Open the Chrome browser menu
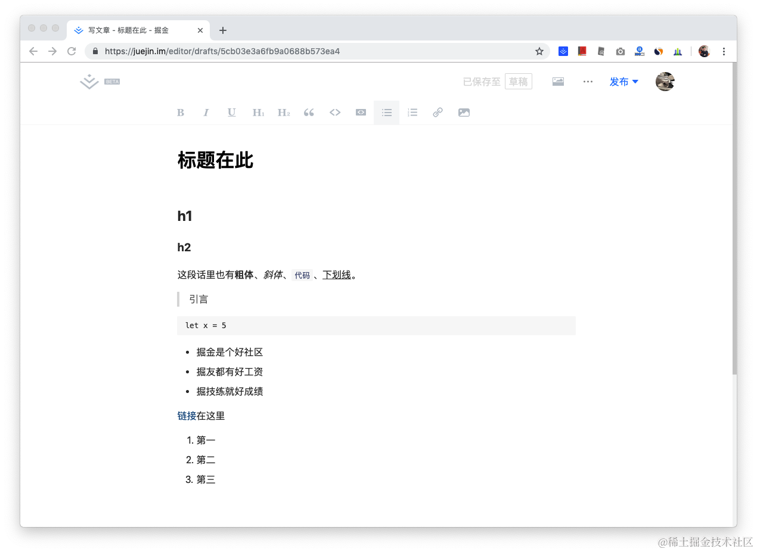 [724, 51]
